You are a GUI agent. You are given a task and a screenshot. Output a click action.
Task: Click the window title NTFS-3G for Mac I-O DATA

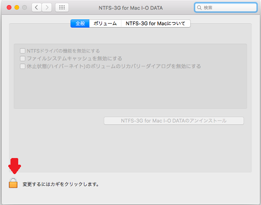pos(131,8)
